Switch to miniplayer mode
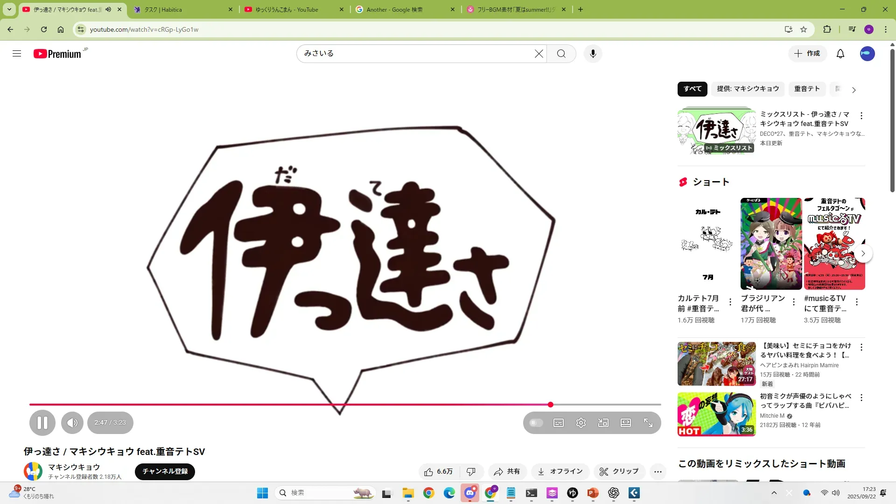 [x=603, y=423]
